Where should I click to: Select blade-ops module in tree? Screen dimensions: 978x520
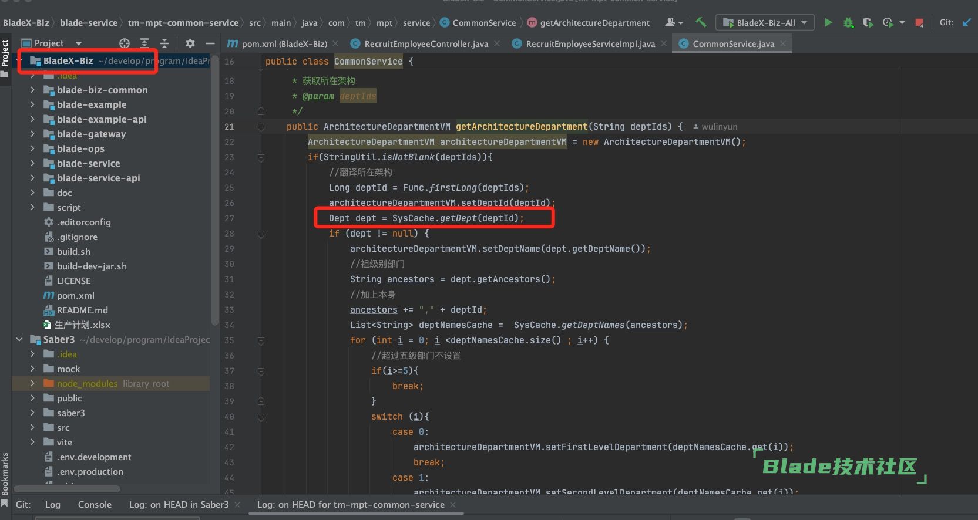pos(80,148)
